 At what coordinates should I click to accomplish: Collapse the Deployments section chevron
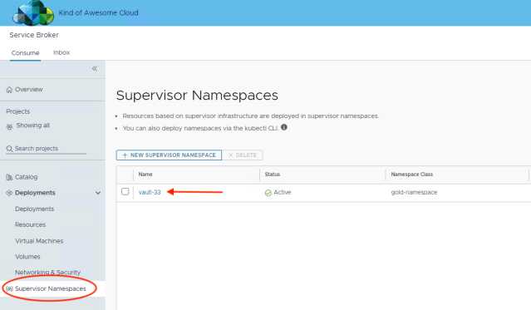click(x=98, y=193)
